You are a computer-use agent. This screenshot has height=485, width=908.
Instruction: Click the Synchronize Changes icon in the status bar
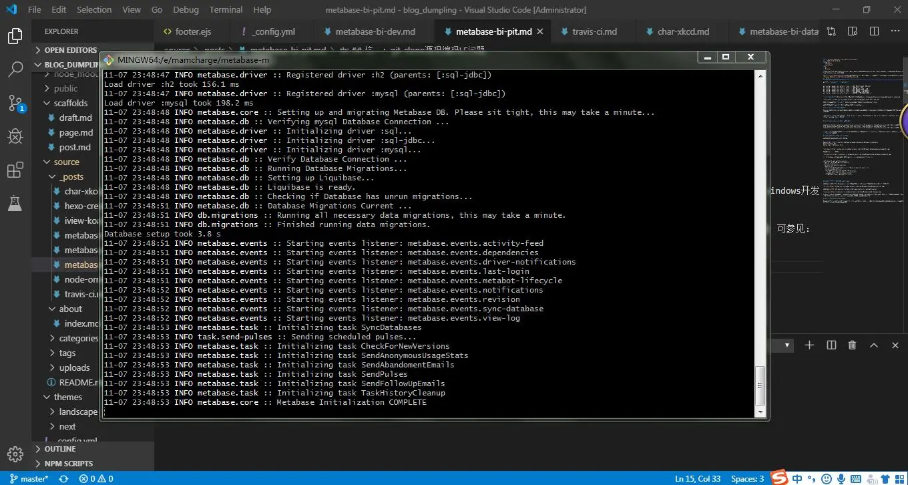[x=63, y=478]
